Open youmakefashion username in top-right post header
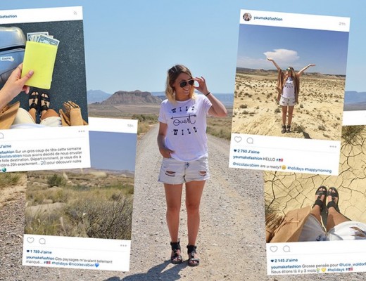The width and height of the screenshot is (366, 281). 268,18
